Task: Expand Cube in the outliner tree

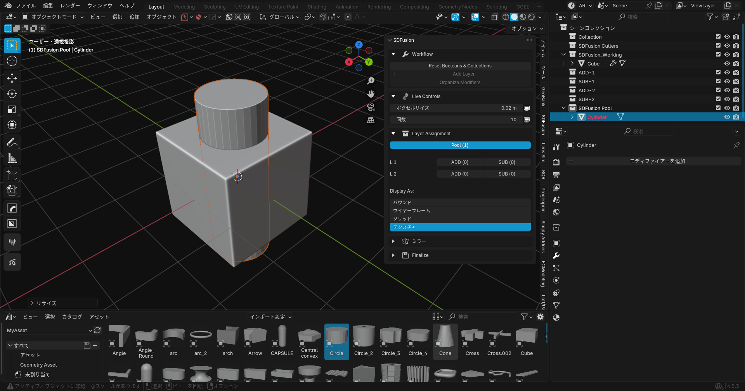Action: (x=572, y=64)
